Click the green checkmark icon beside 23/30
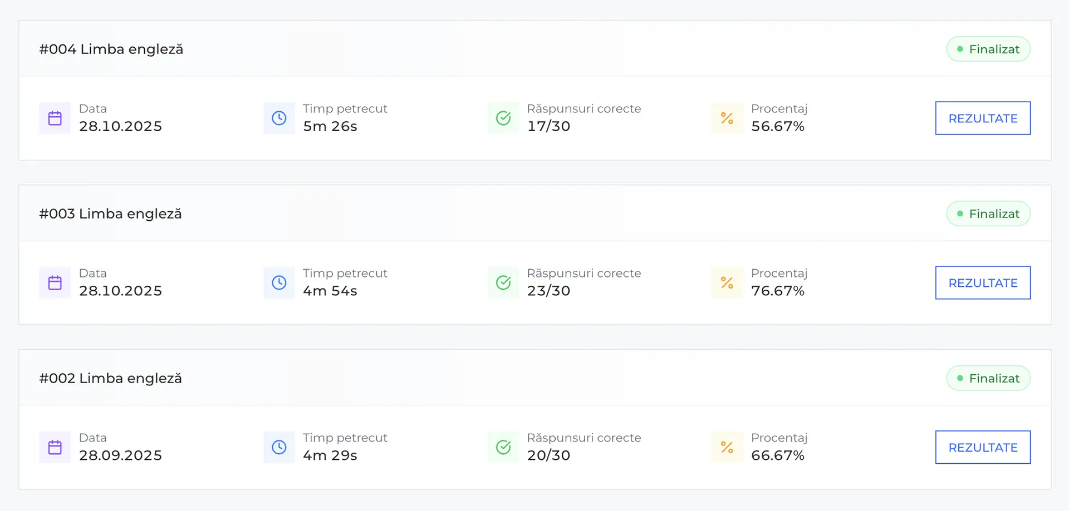 tap(503, 282)
